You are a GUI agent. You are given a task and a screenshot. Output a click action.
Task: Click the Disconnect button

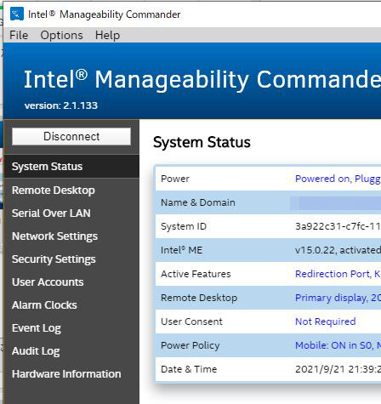[71, 137]
